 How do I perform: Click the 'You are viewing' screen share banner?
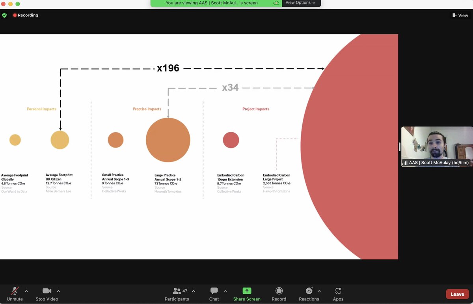pos(216,3)
